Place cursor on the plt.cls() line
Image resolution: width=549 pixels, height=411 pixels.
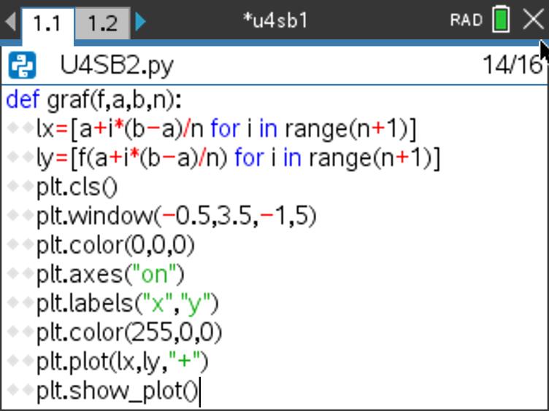coord(77,187)
